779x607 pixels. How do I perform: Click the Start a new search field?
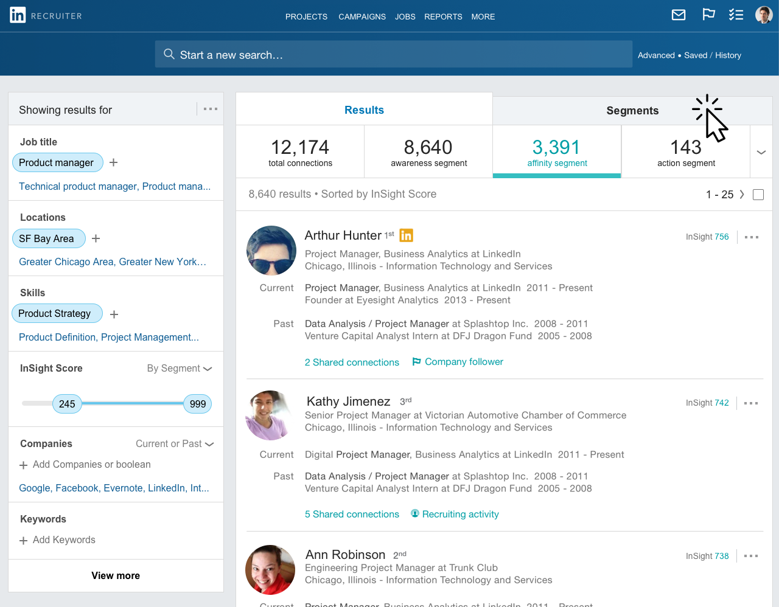click(394, 54)
